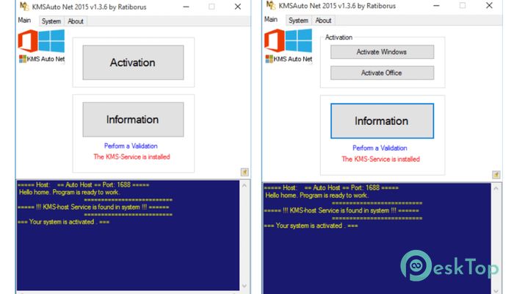This screenshot has width=514, height=294.
Task: Click 'Your system is activated' line in right console
Action: point(311,226)
